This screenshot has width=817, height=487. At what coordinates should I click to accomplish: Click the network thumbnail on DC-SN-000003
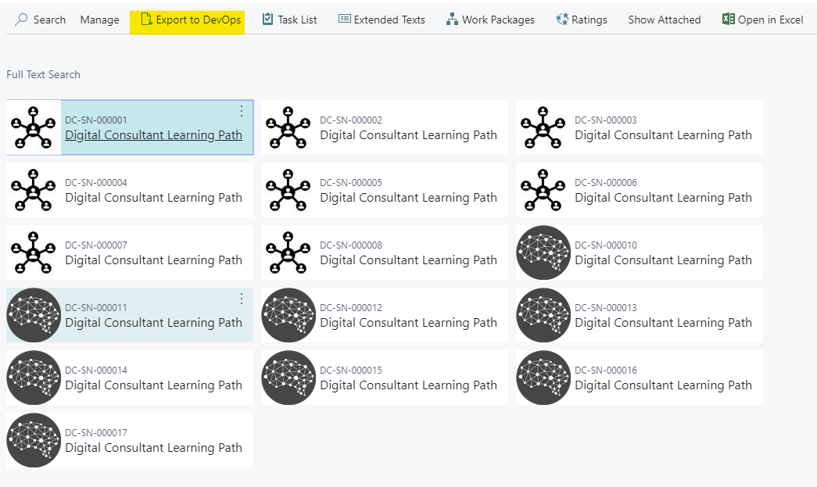(543, 127)
